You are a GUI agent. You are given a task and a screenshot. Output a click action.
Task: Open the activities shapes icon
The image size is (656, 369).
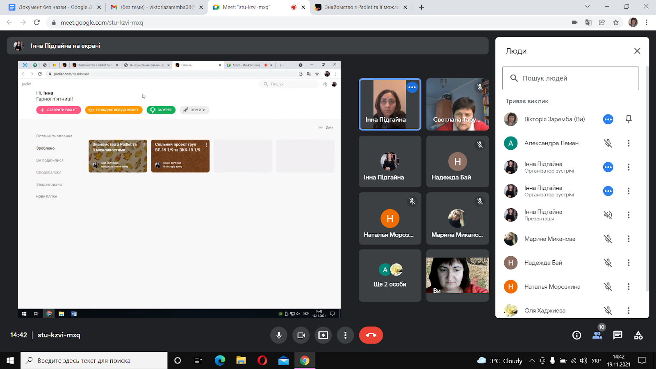tap(638, 335)
